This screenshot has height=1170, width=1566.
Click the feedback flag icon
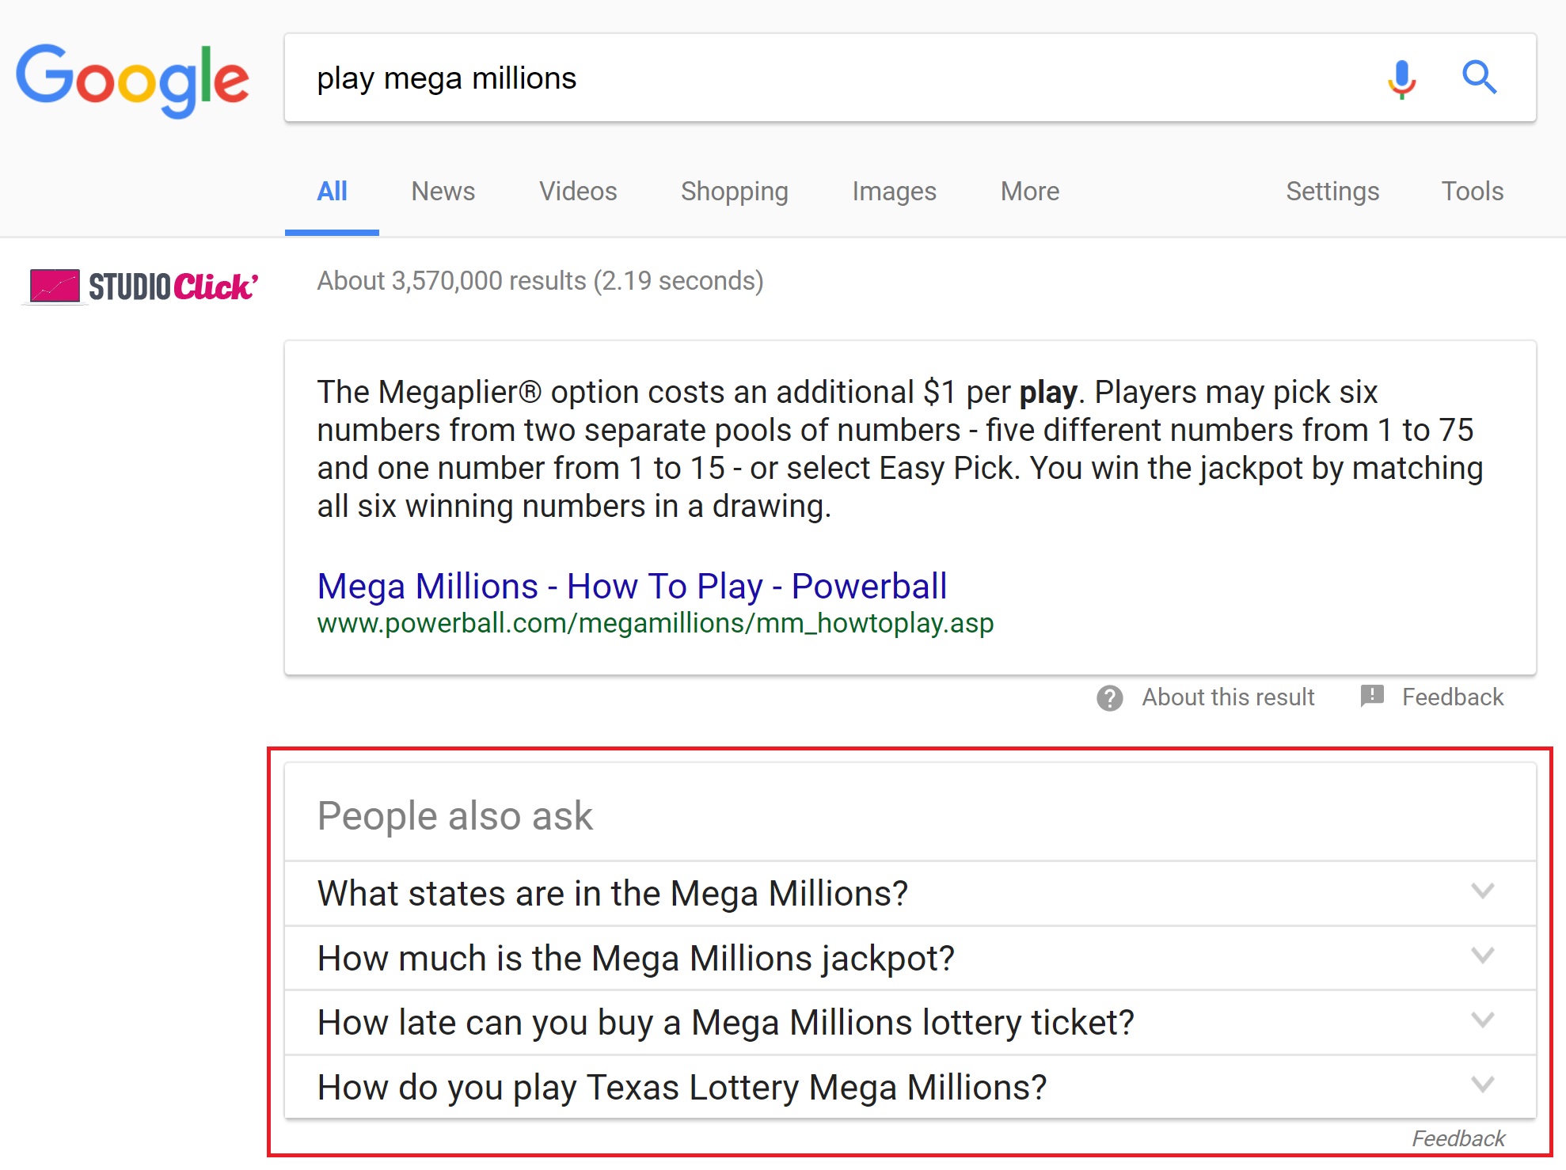coord(1372,696)
